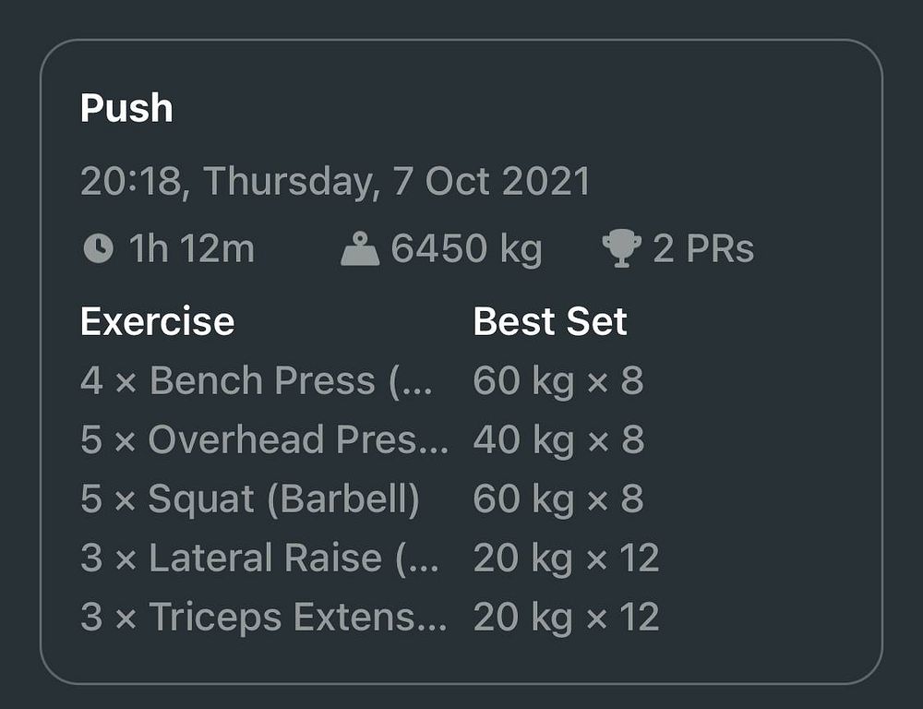Tap the 6450 kg total volume

pyautogui.click(x=466, y=248)
